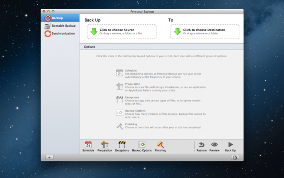Click grey Schedule calendar icon in options list

point(120,73)
